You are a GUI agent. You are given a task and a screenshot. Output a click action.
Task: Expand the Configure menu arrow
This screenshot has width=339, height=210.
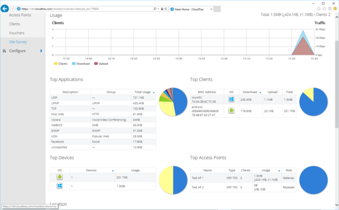click(x=41, y=51)
